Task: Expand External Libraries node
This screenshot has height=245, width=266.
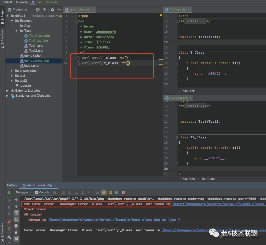Action: [x=7, y=91]
